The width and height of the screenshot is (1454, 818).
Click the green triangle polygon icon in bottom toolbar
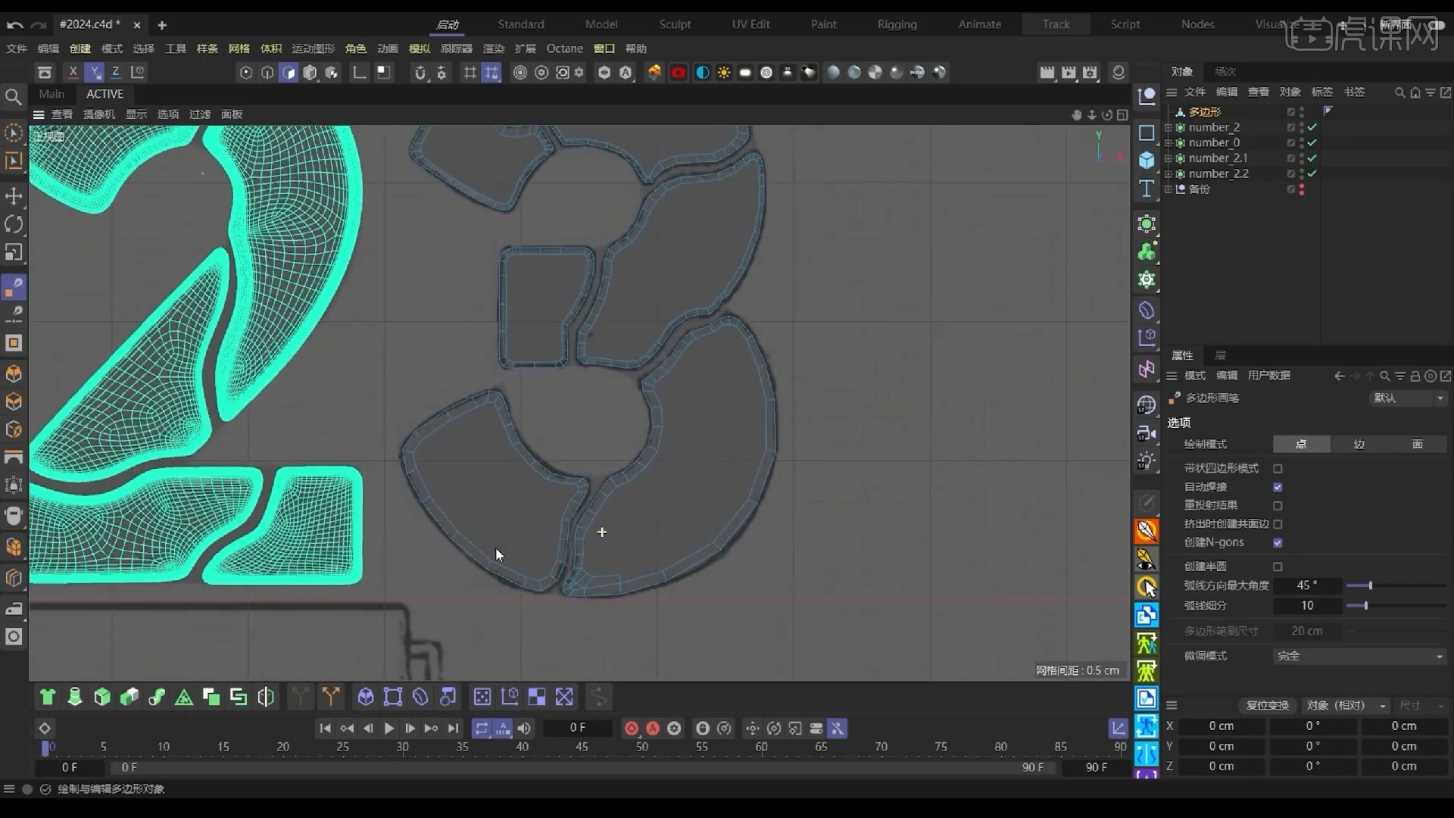click(184, 697)
